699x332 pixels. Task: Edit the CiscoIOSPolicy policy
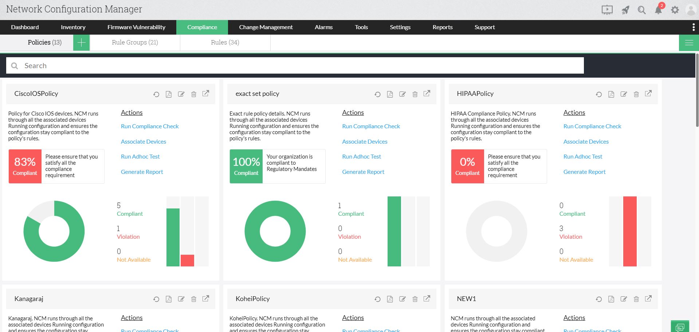pos(181,94)
